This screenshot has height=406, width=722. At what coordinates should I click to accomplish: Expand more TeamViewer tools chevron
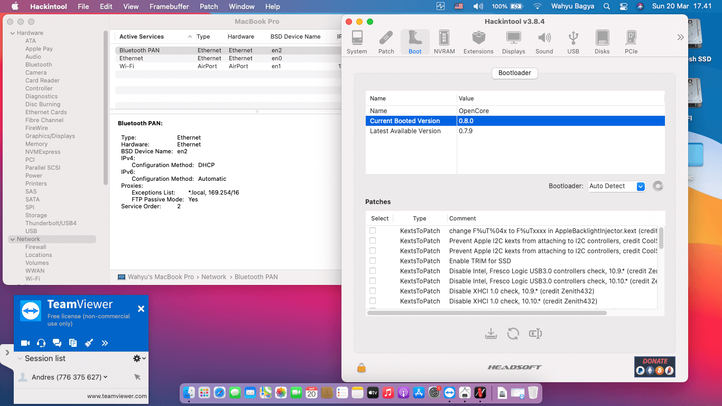[x=105, y=343]
